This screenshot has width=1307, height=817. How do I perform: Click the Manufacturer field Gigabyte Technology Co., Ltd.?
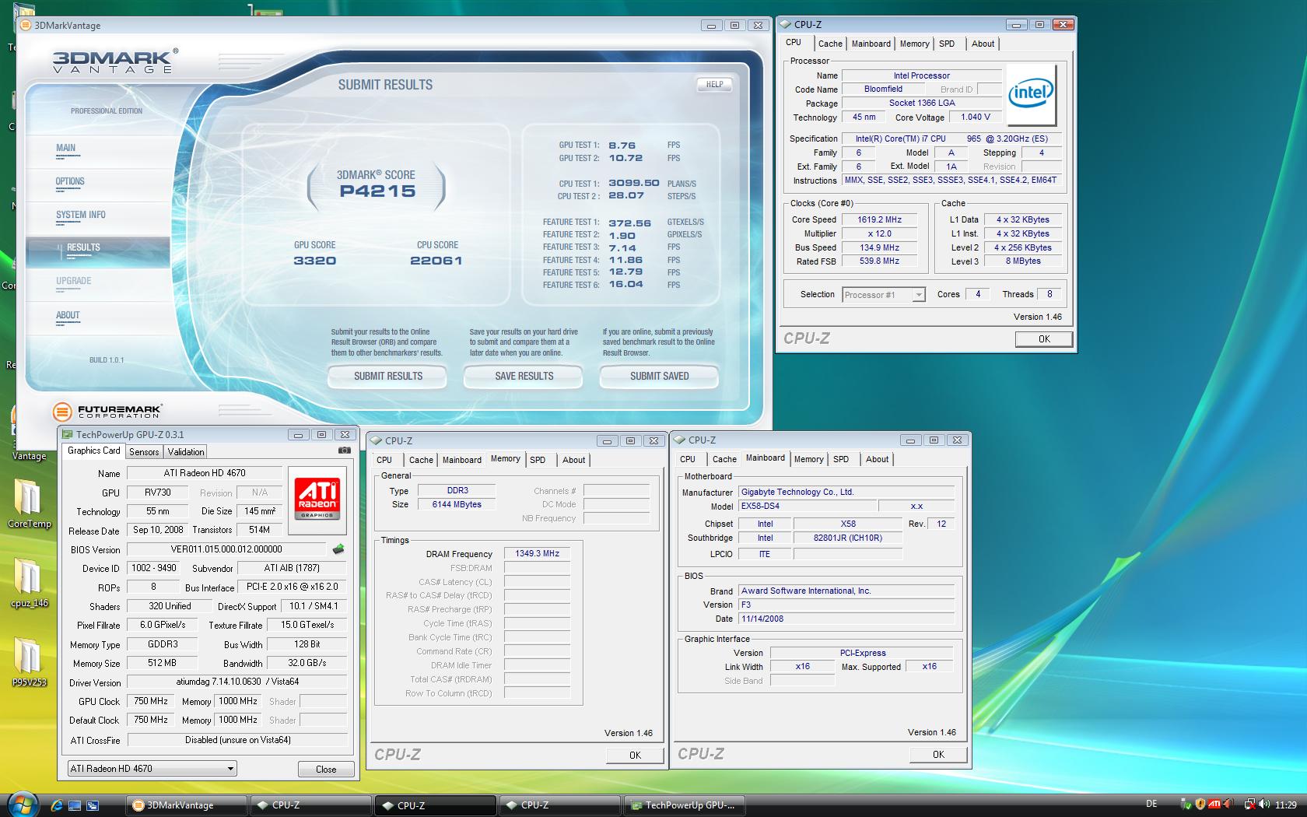tap(846, 492)
